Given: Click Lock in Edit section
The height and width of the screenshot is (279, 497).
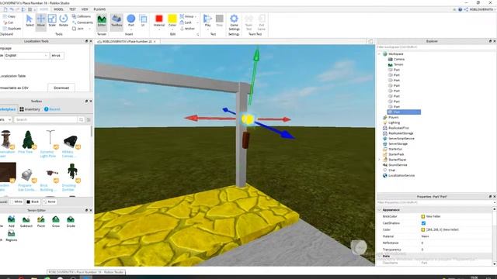Looking at the screenshot, I should [x=186, y=22].
